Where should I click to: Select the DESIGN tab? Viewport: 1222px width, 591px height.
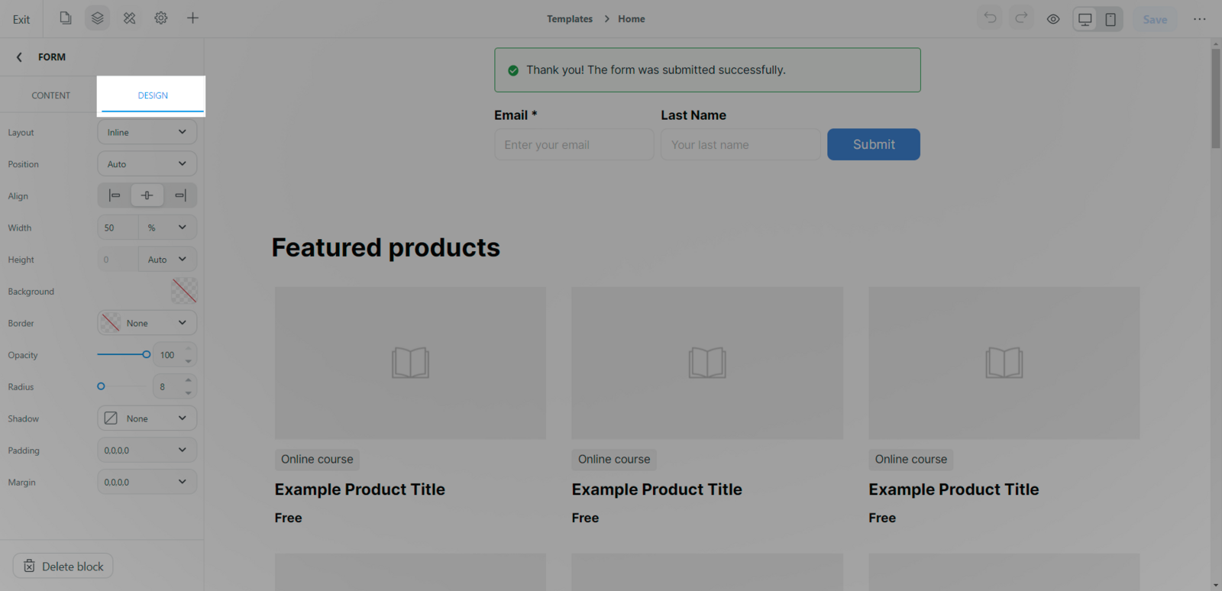click(153, 95)
